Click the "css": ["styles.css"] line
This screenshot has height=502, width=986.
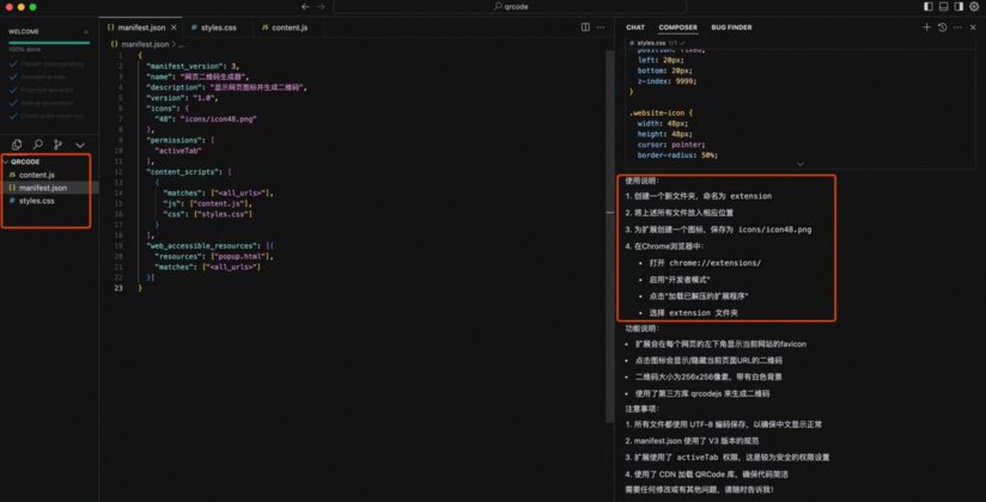click(208, 214)
